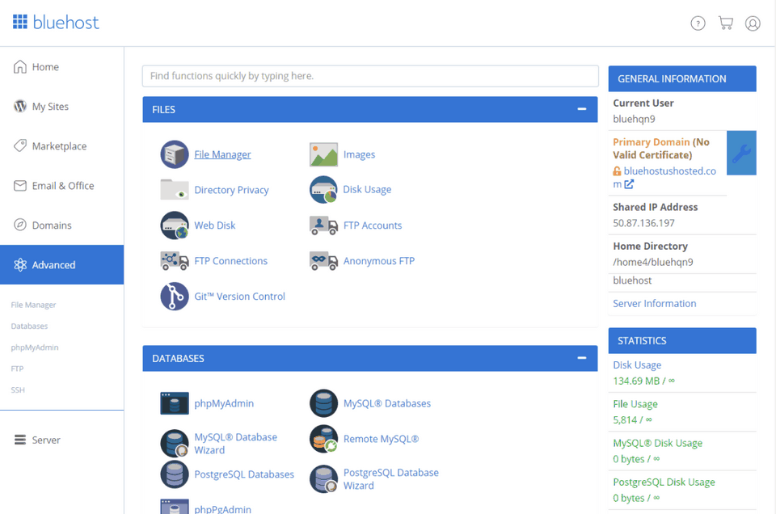Open MySQL Databases icon
This screenshot has height=514, width=776.
click(x=323, y=403)
